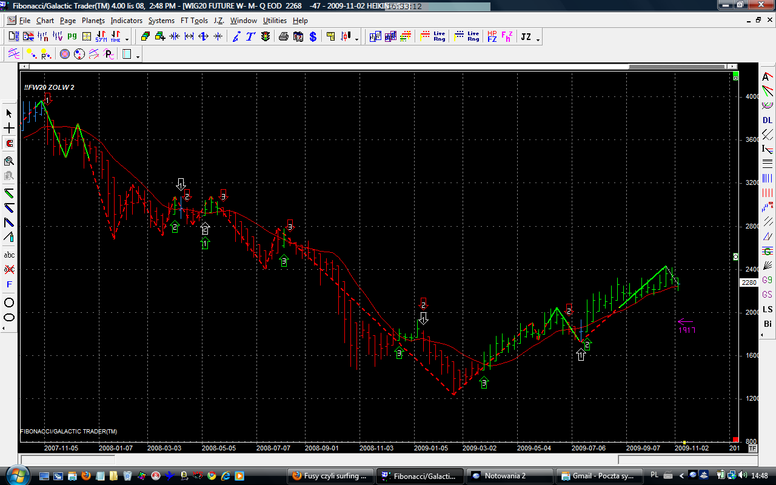The width and height of the screenshot is (776, 485).
Task: Select the LS tool in right sidebar
Action: pos(768,309)
